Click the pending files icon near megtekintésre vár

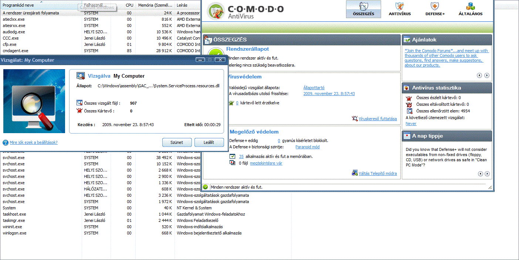(x=232, y=163)
